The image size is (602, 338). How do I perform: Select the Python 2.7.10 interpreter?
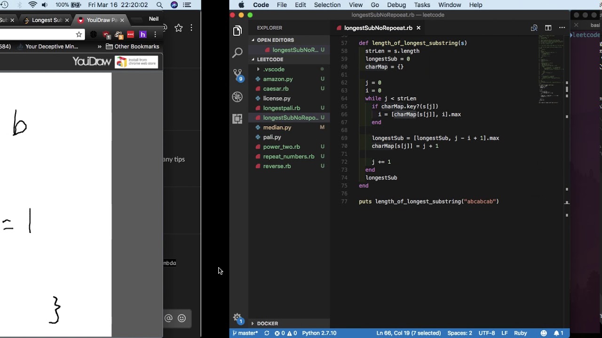[x=319, y=333]
